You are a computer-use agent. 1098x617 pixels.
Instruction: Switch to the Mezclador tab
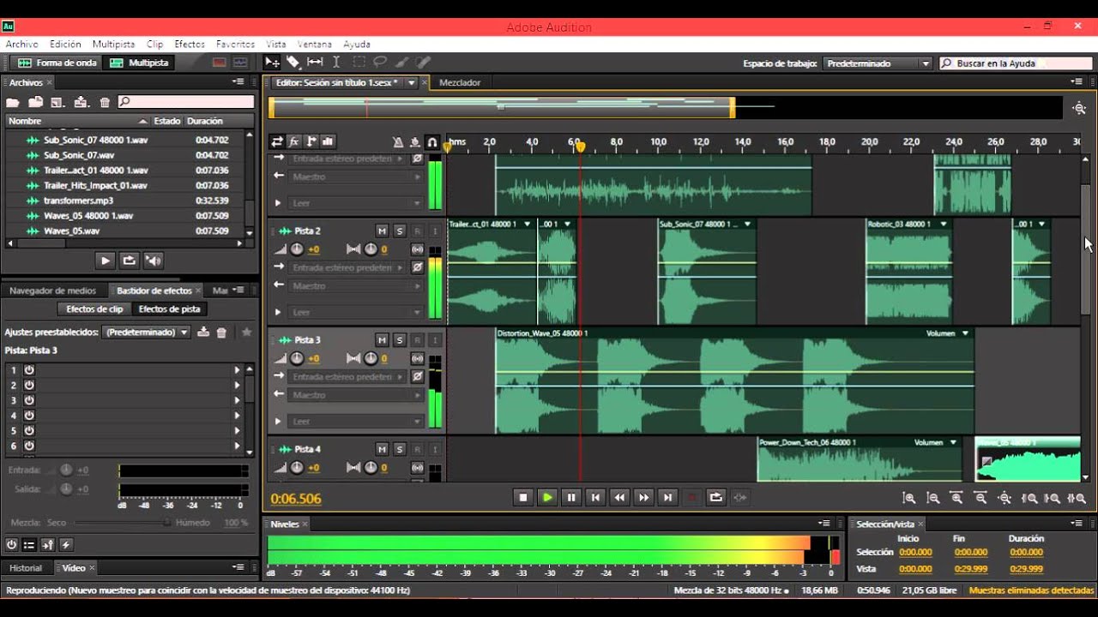(x=460, y=83)
